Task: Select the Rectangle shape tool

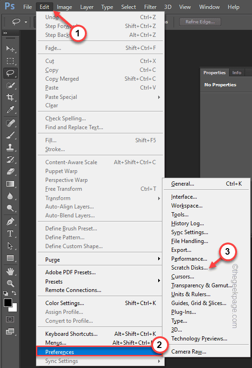Action: (x=10, y=258)
